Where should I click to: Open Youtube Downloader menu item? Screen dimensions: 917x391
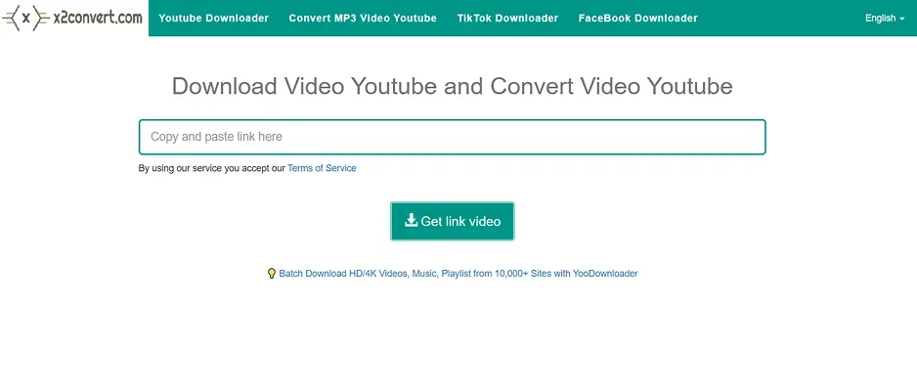[x=213, y=19]
